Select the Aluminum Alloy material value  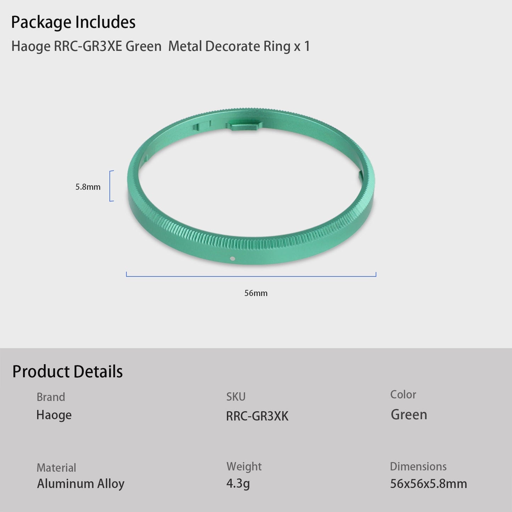pyautogui.click(x=81, y=484)
